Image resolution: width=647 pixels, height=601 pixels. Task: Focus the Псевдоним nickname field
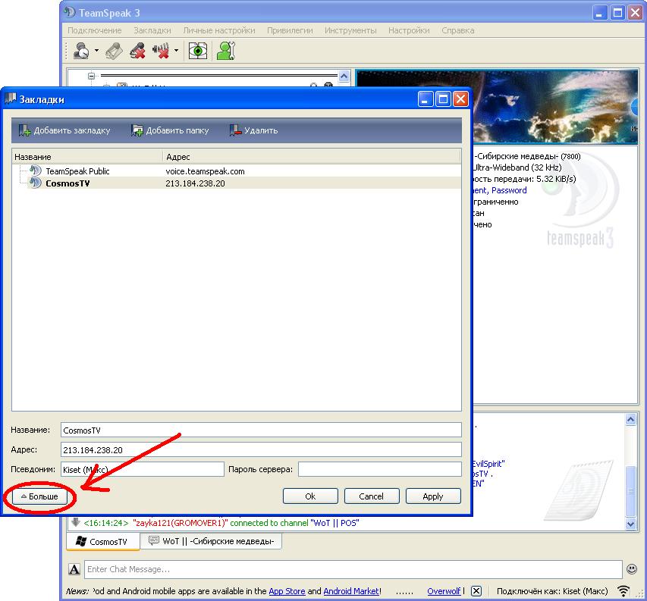(143, 469)
